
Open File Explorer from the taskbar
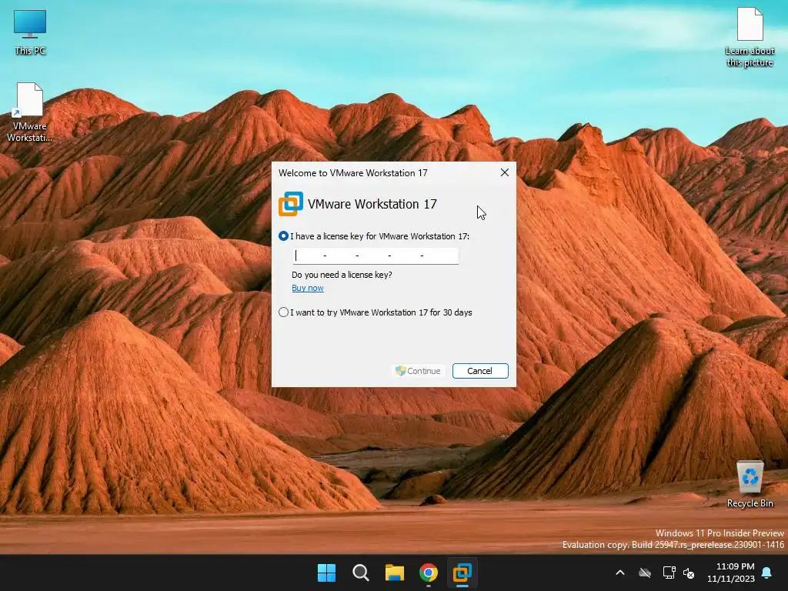point(395,573)
